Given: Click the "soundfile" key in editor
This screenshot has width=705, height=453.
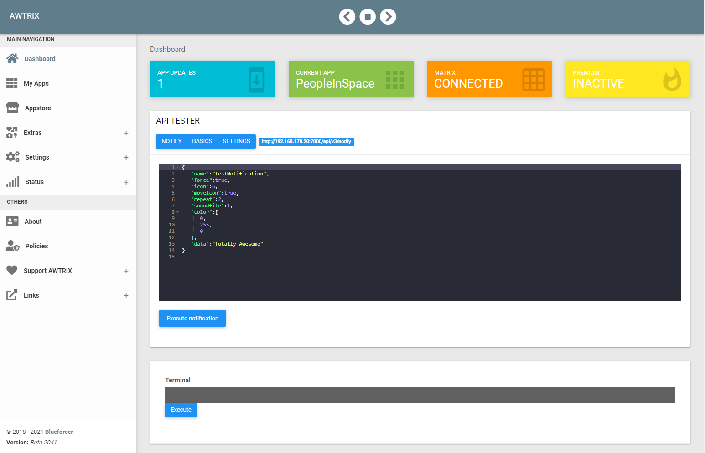Looking at the screenshot, I should pyautogui.click(x=207, y=206).
